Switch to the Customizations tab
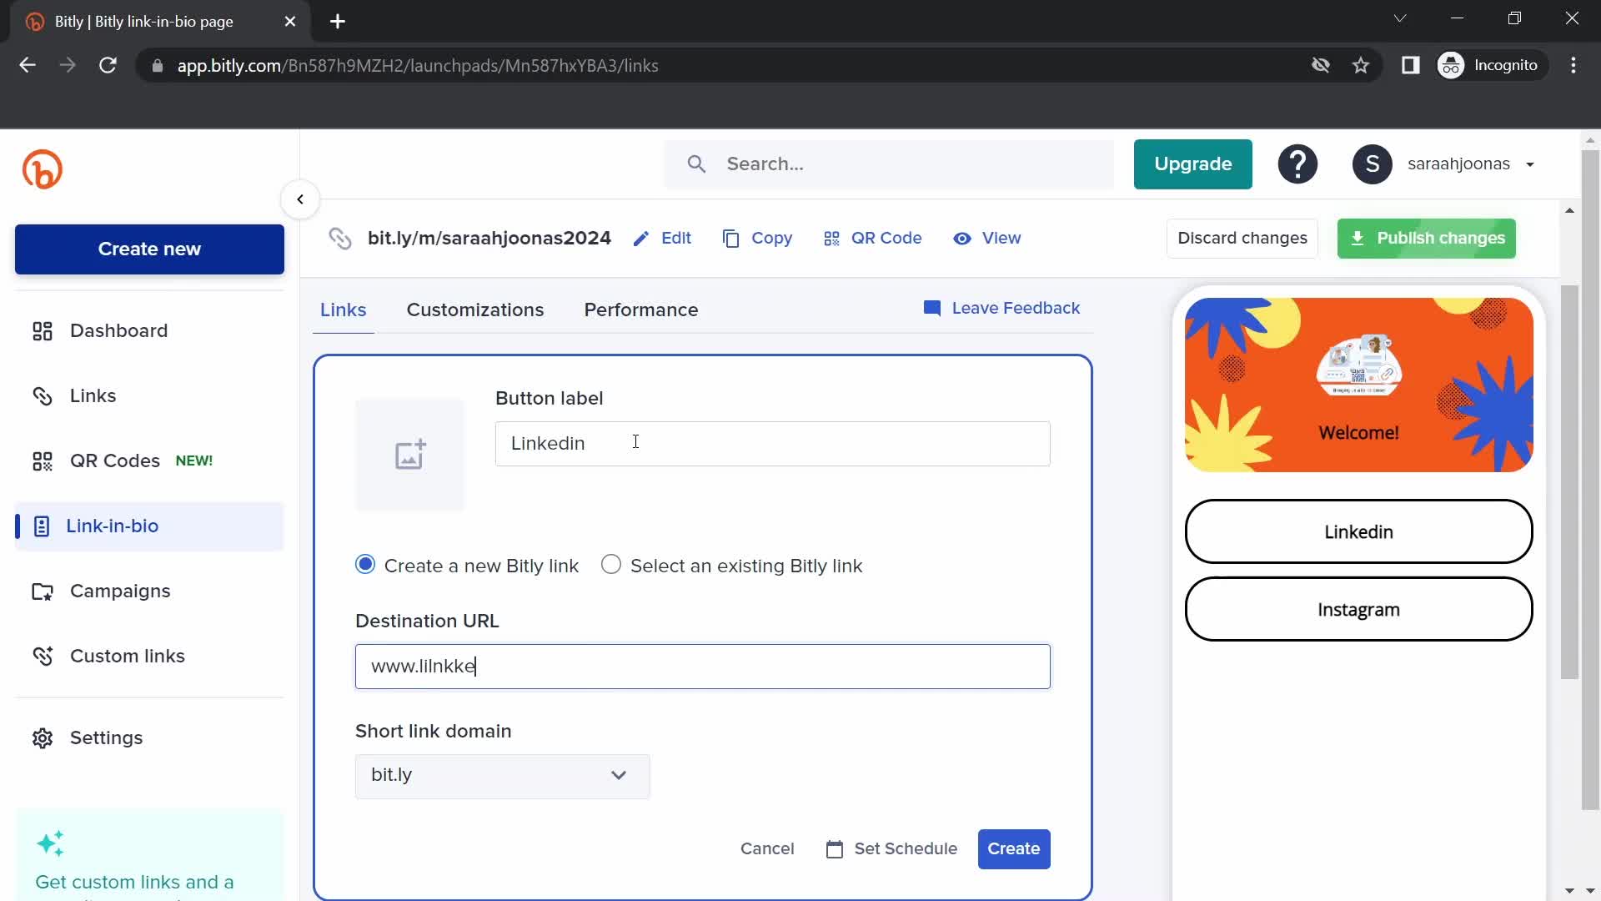This screenshot has width=1601, height=901. [475, 310]
